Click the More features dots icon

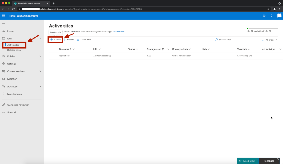pos(4,94)
